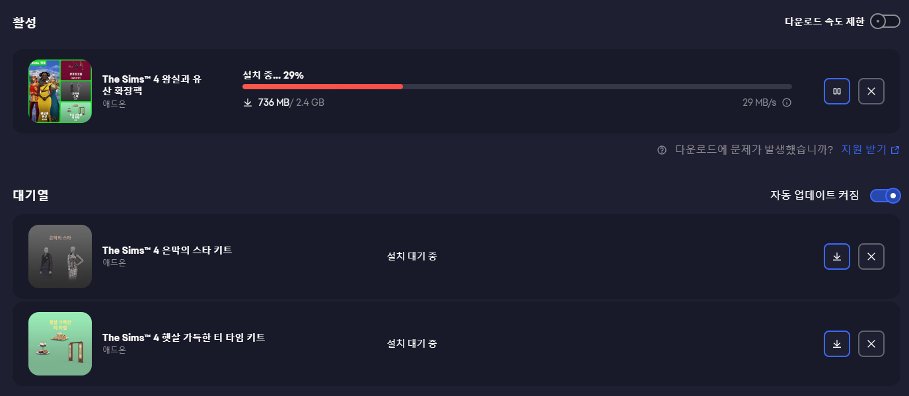Turn off the 자동 업데이트 toggle
Image resolution: width=909 pixels, height=396 pixels.
coord(885,196)
